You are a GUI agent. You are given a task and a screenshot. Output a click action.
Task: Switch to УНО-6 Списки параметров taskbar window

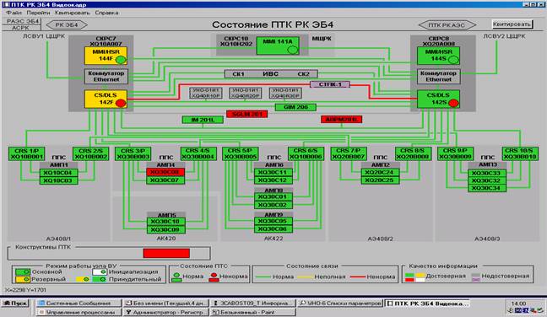pos(341,303)
